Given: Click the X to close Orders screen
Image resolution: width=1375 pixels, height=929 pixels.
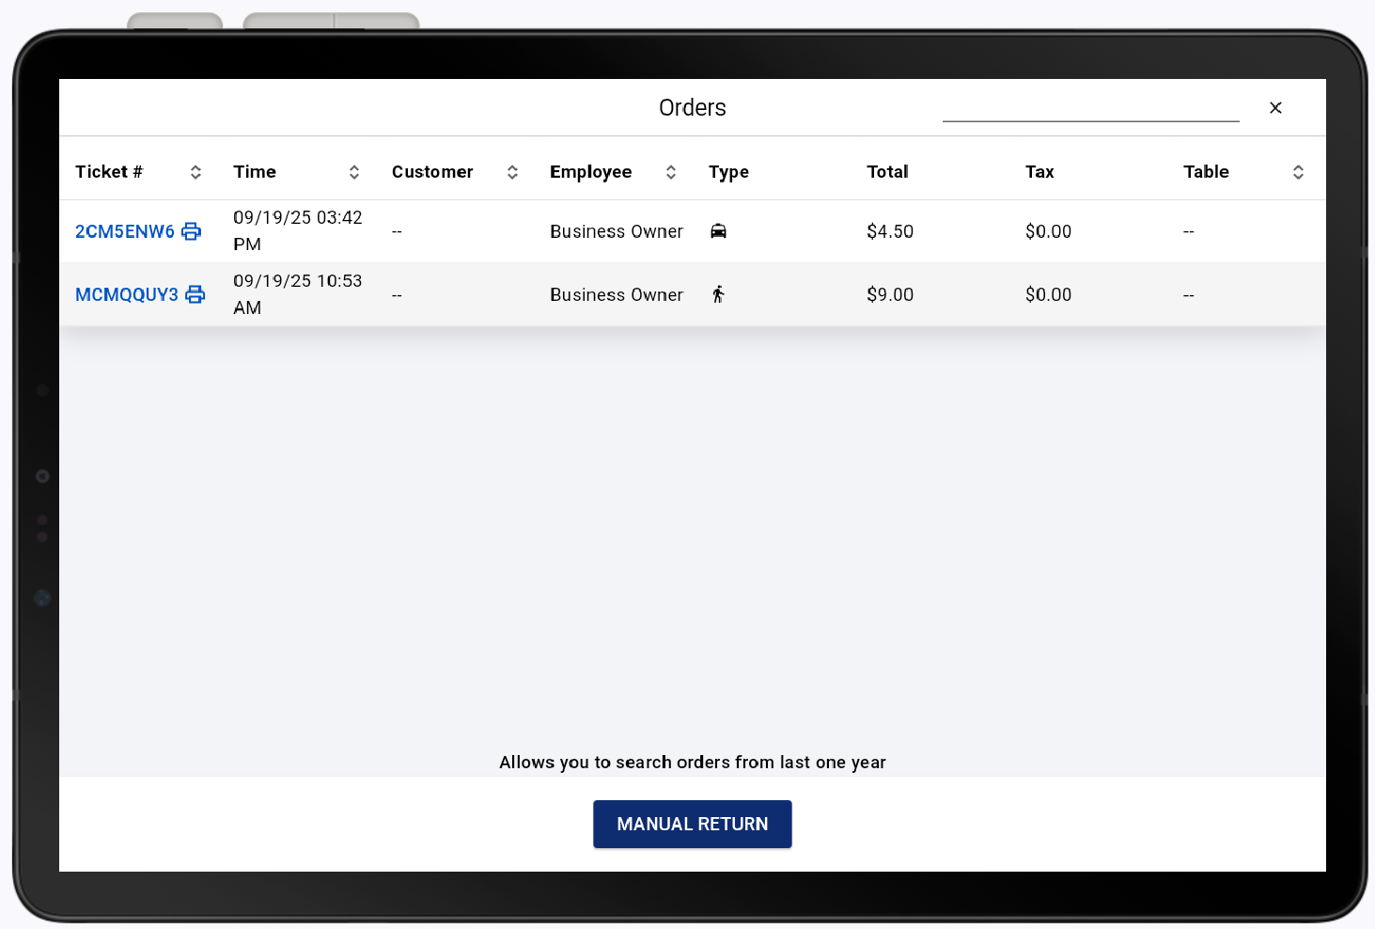Looking at the screenshot, I should pos(1275,107).
